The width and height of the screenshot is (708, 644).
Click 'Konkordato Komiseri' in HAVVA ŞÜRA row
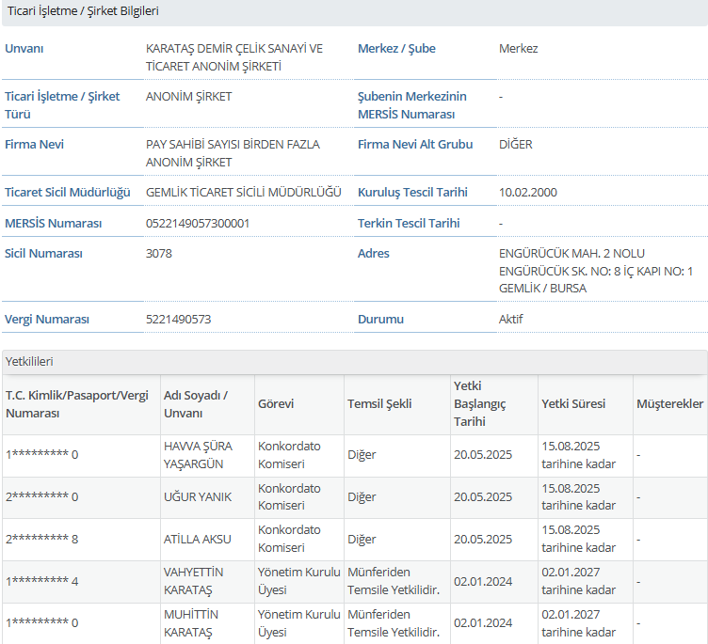tap(289, 455)
